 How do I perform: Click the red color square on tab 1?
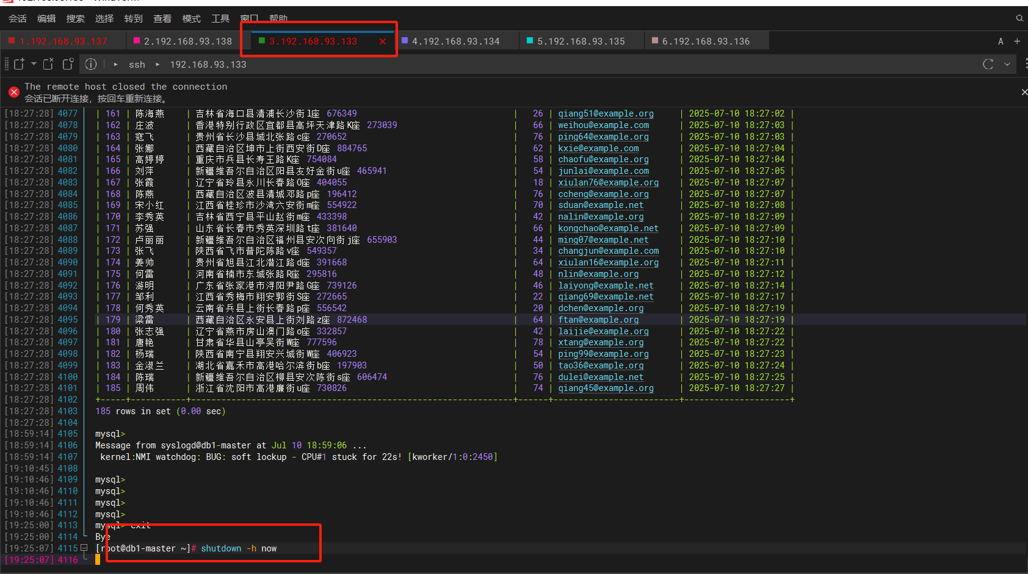click(x=12, y=40)
